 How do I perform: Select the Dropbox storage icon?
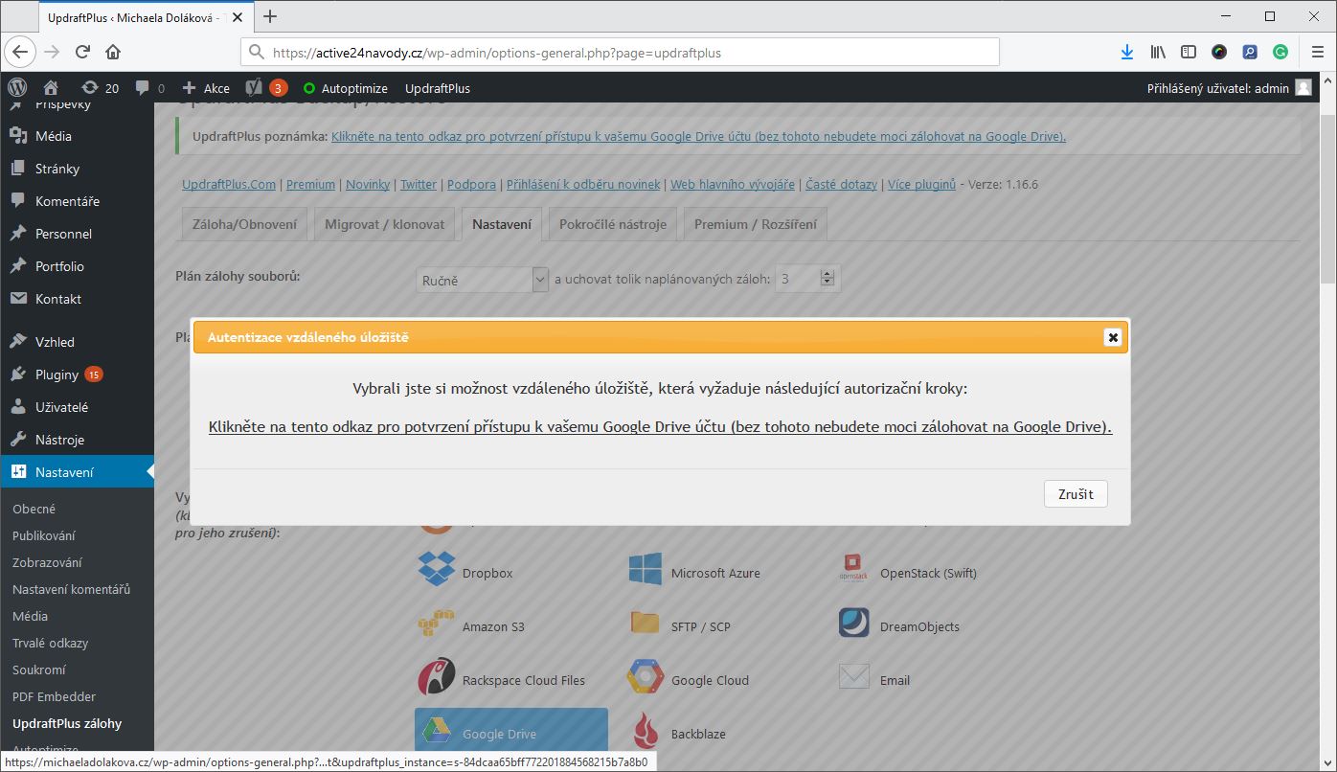click(x=438, y=572)
